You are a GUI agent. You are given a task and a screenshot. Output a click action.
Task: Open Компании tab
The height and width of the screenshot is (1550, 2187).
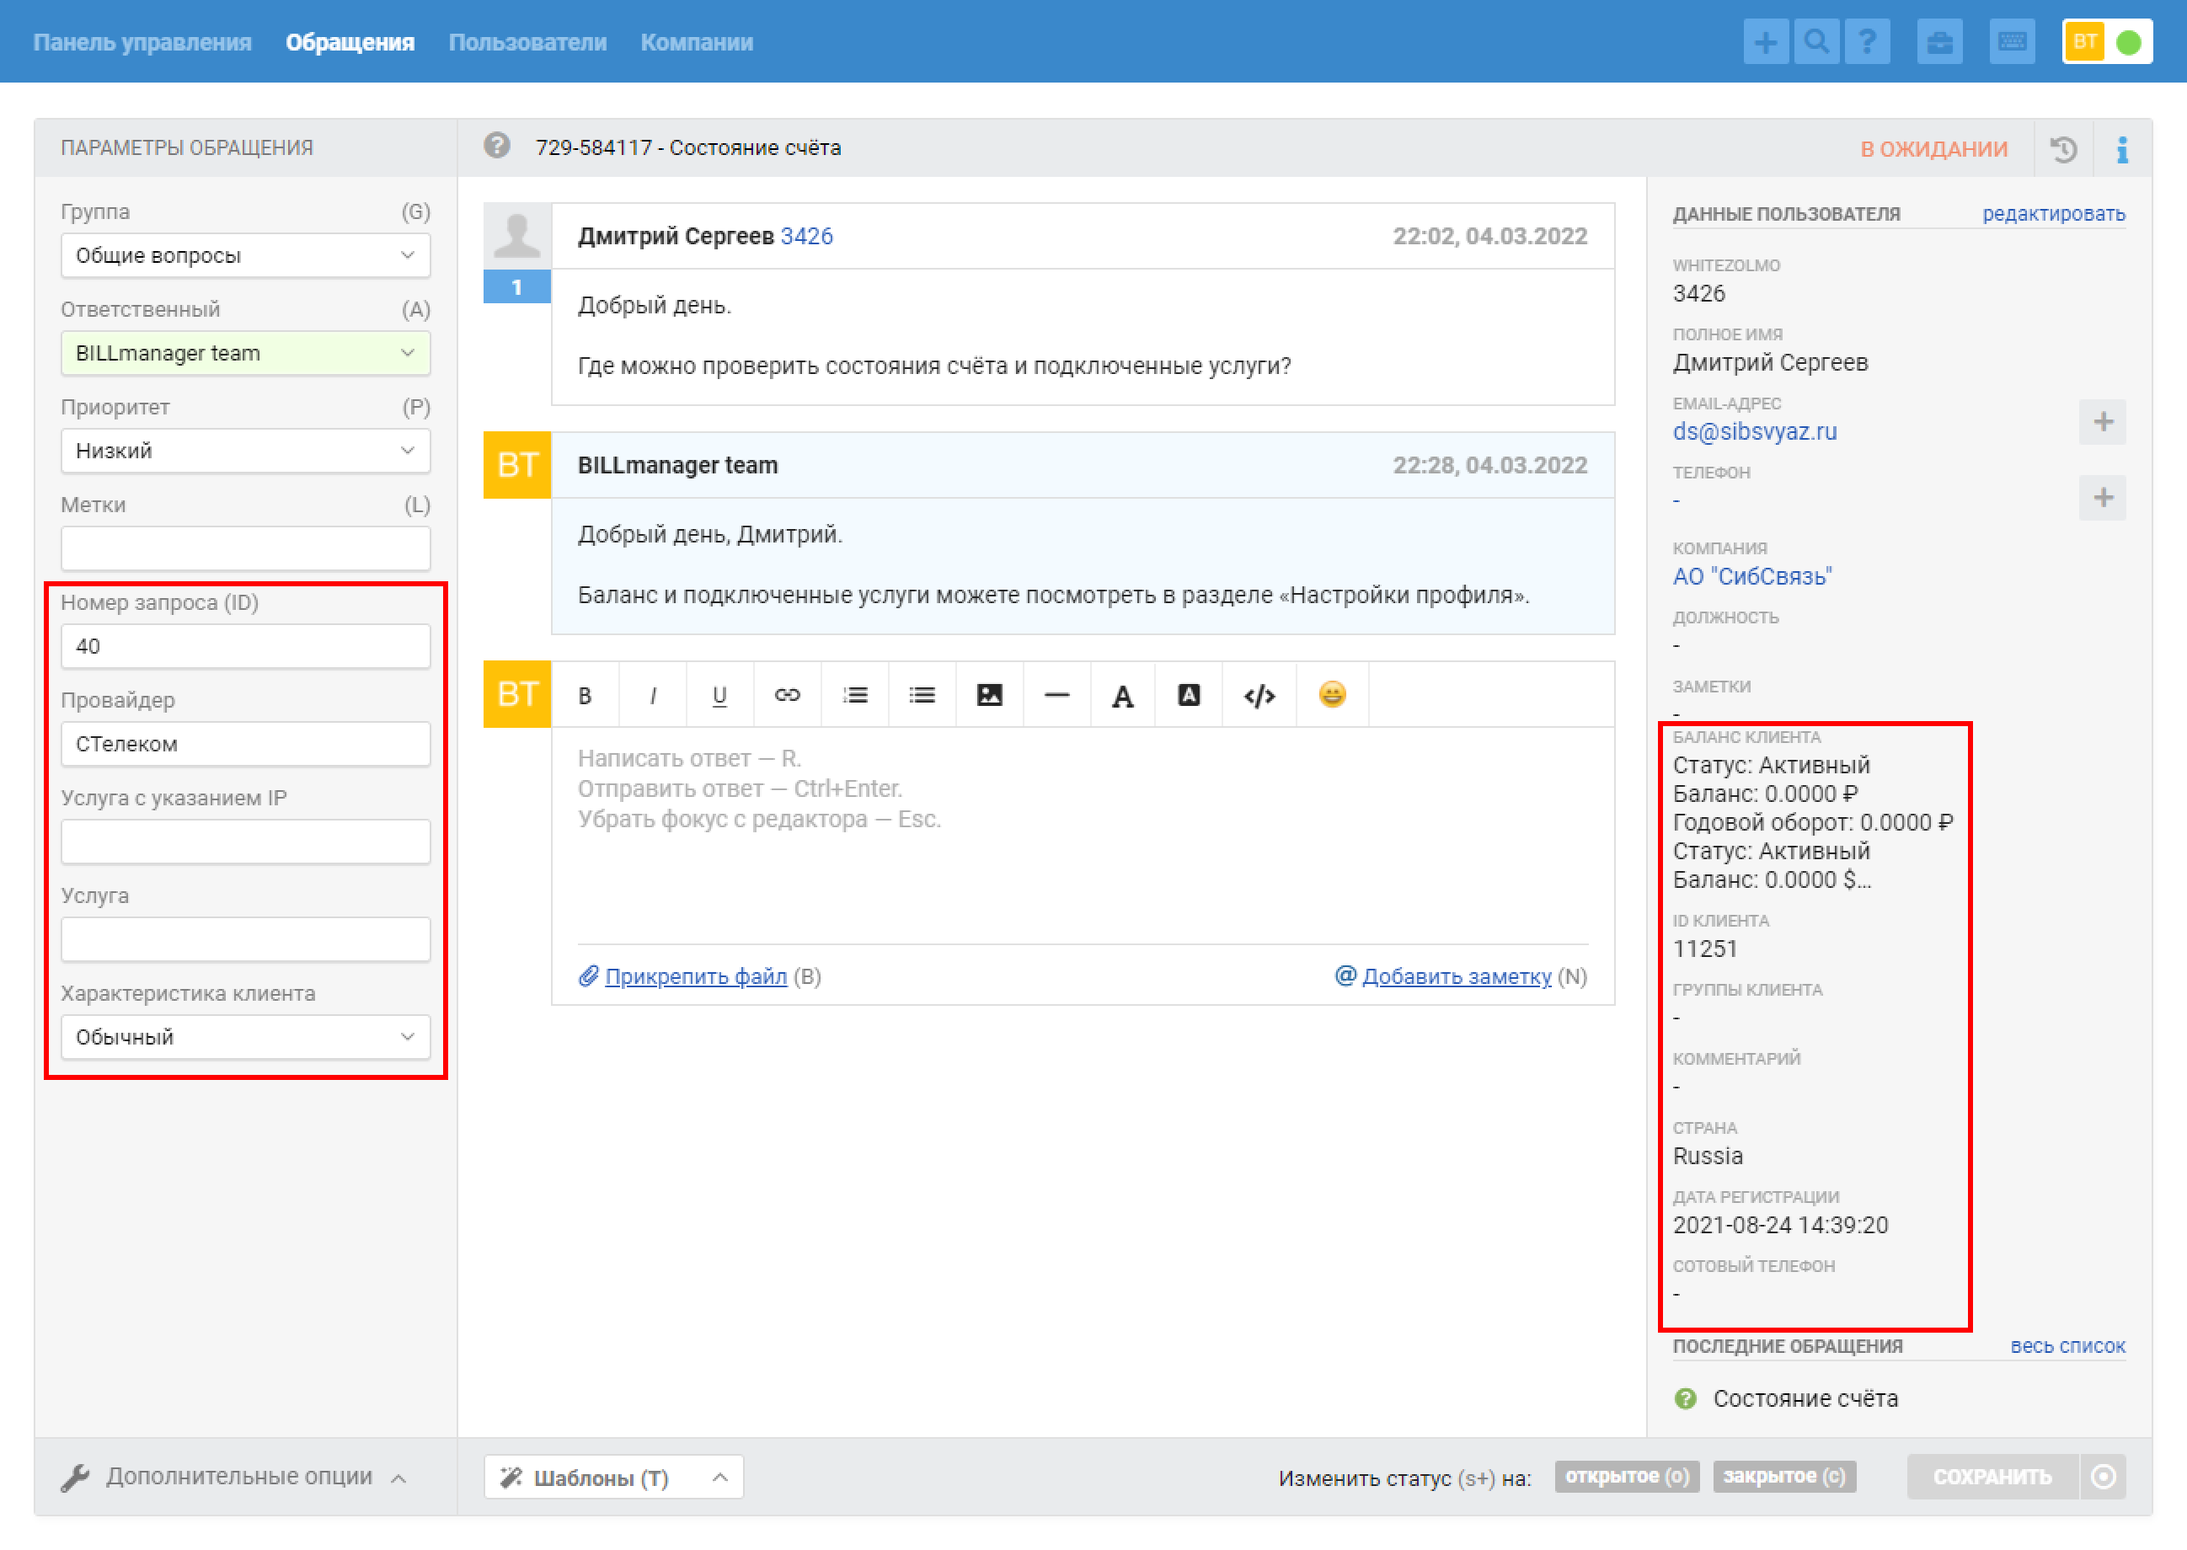[697, 42]
